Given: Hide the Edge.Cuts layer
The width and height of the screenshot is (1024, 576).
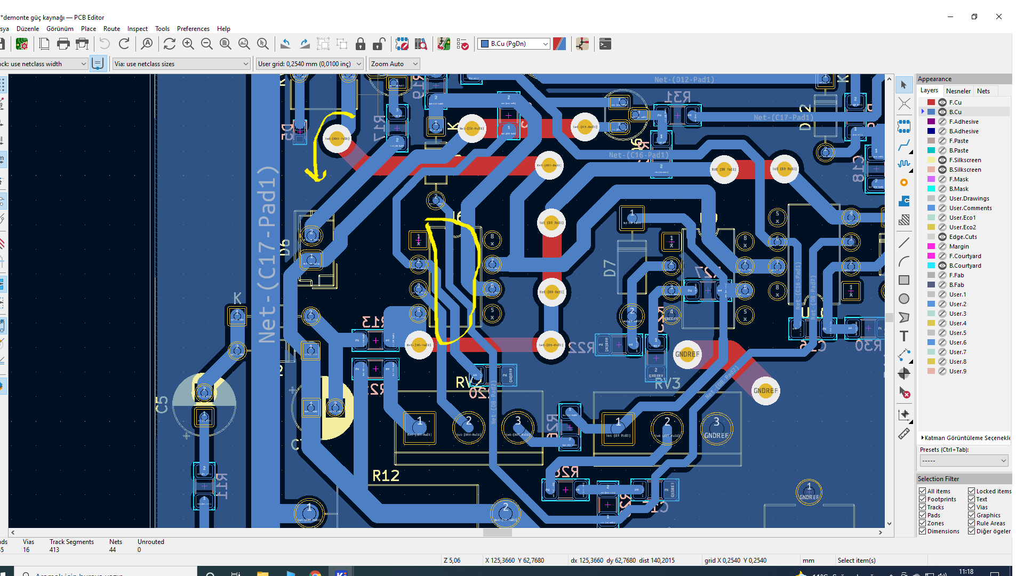Looking at the screenshot, I should (942, 237).
